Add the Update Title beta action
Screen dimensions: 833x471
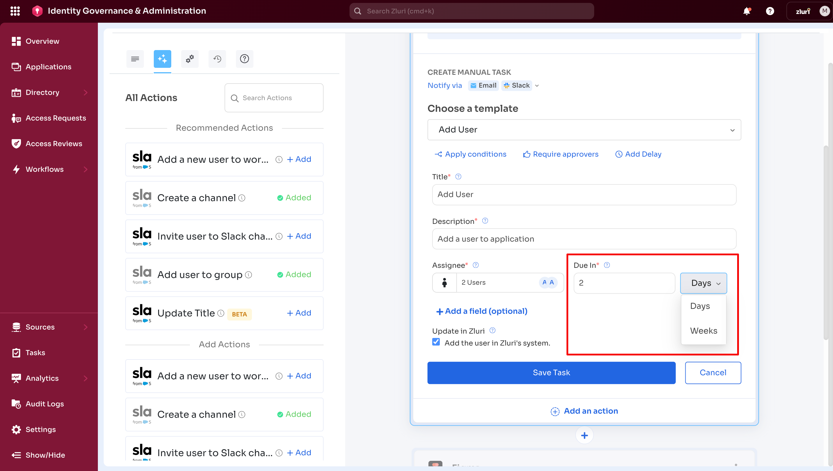pos(299,313)
